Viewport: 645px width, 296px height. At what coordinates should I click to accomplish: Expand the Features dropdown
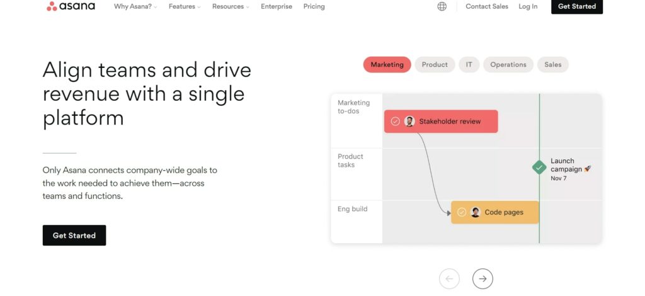click(185, 6)
